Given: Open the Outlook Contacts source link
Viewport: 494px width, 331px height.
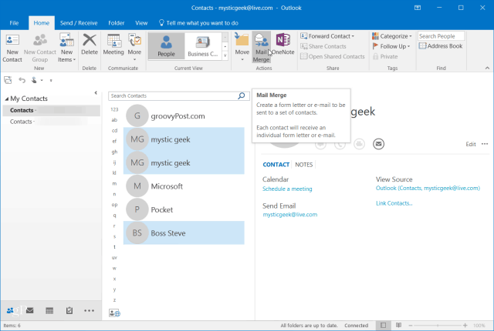Looking at the screenshot, I should pyautogui.click(x=428, y=188).
